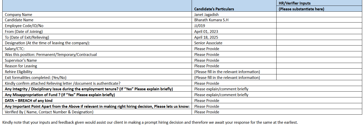The width and height of the screenshot is (364, 127).
Task: Select 'Please Provide' for Permanent/Temporary/Contractual position
Action: coord(207,55)
